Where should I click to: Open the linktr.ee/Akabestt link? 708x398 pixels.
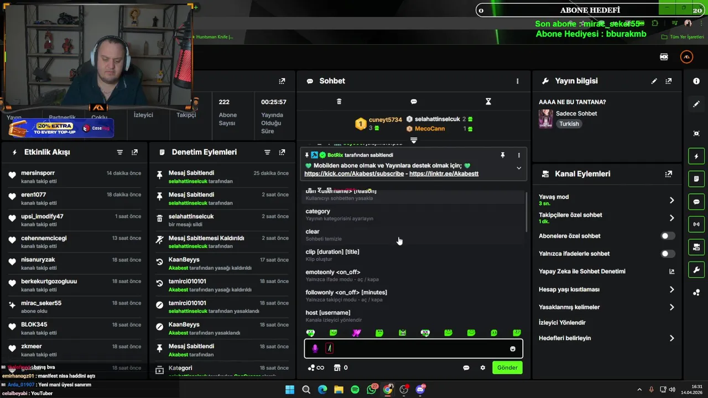(x=444, y=174)
